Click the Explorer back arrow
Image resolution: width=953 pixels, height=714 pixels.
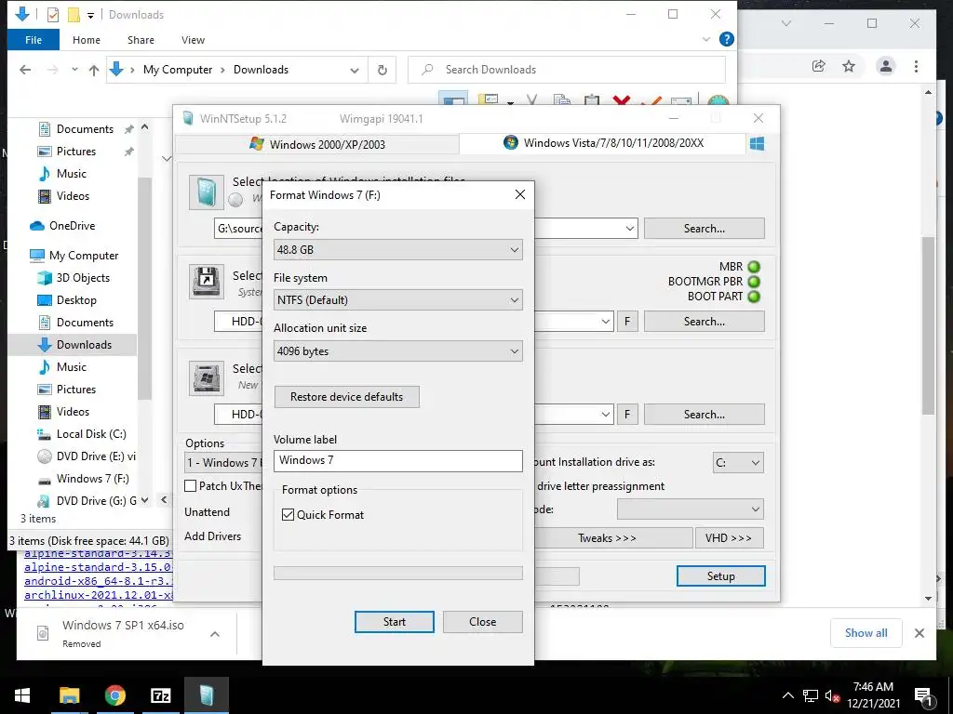pos(25,70)
